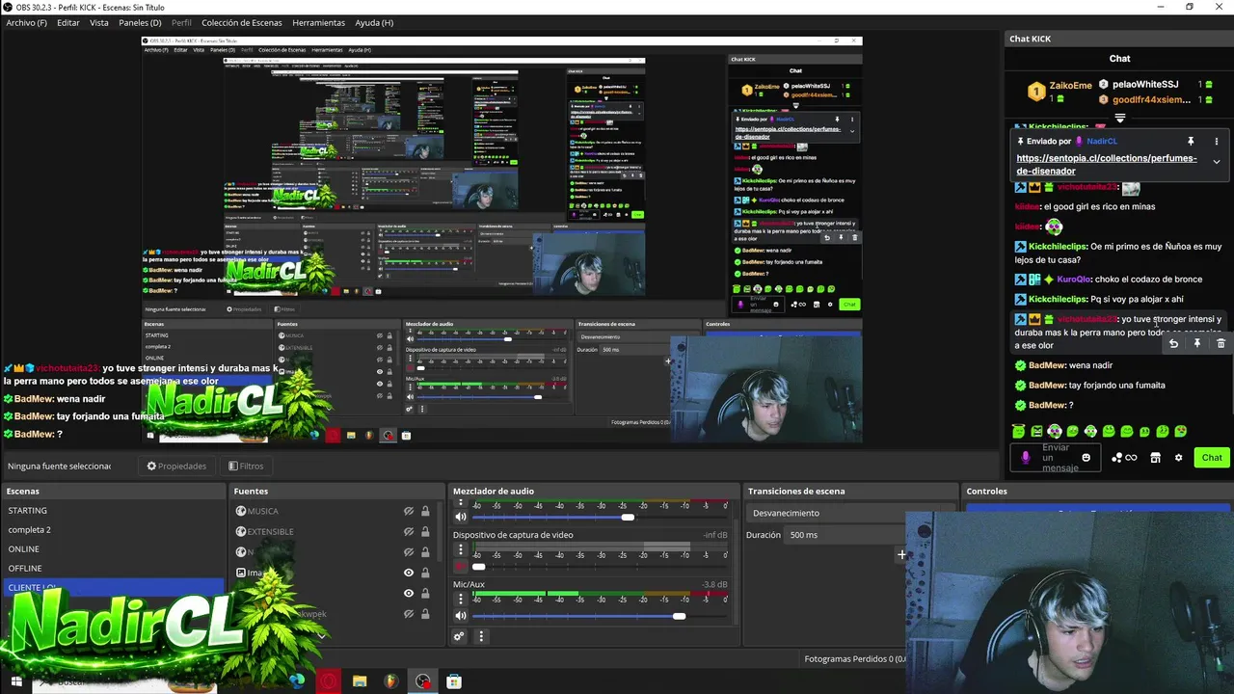
Task: Click the green Chat send button
Action: pyautogui.click(x=1212, y=458)
